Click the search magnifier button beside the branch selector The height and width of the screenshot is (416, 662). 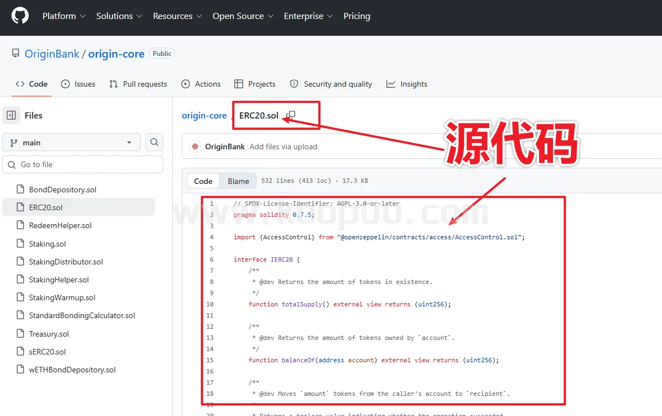click(154, 143)
